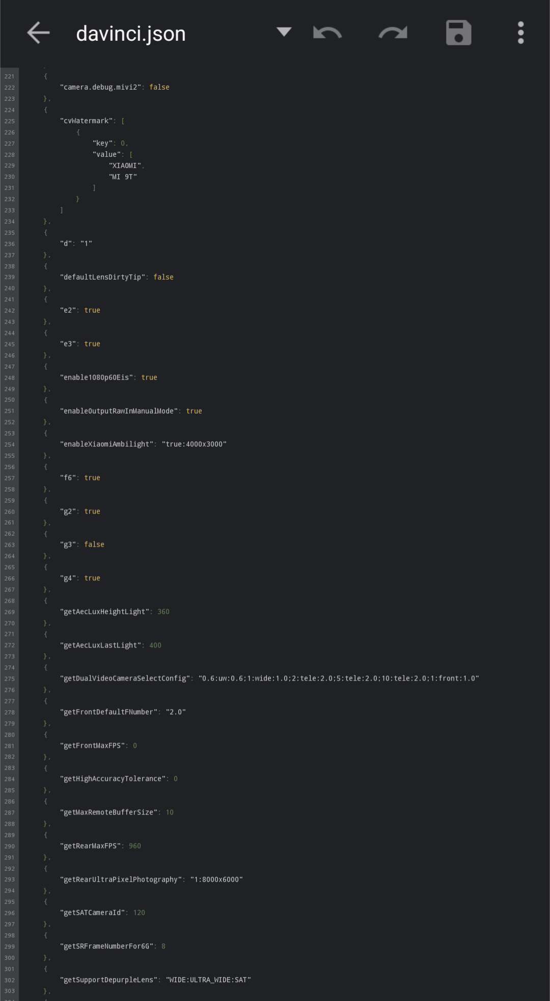Click the "1:8000x6000" ultra pixel value
This screenshot has width=550, height=1001.
tap(216, 880)
